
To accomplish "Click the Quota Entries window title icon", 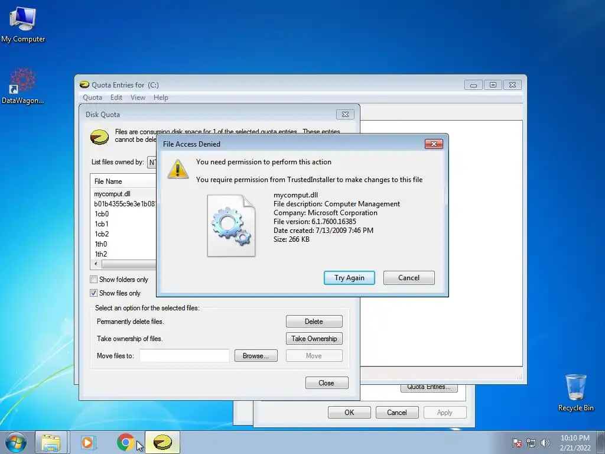I will [84, 85].
